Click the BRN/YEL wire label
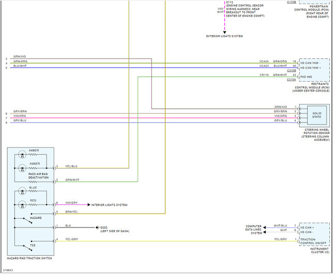 (71, 212)
